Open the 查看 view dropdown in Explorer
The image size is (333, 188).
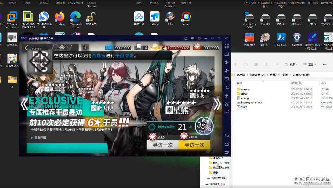(x=310, y=64)
